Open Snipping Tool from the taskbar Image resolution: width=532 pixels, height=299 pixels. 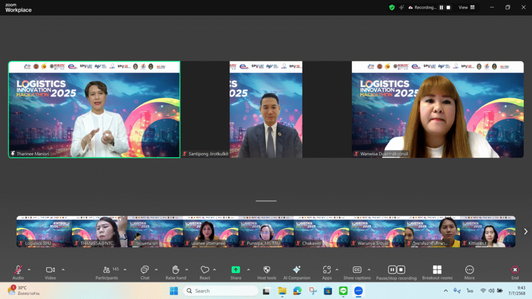pyautogui.click(x=313, y=291)
